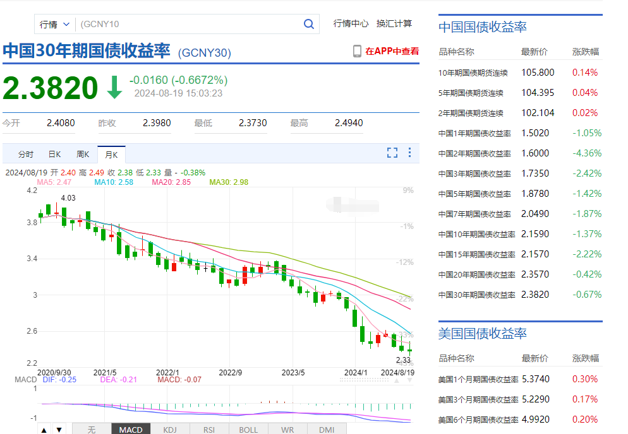Click the 105.800 latest price cell
This screenshot has width=628, height=434.
pyautogui.click(x=538, y=73)
